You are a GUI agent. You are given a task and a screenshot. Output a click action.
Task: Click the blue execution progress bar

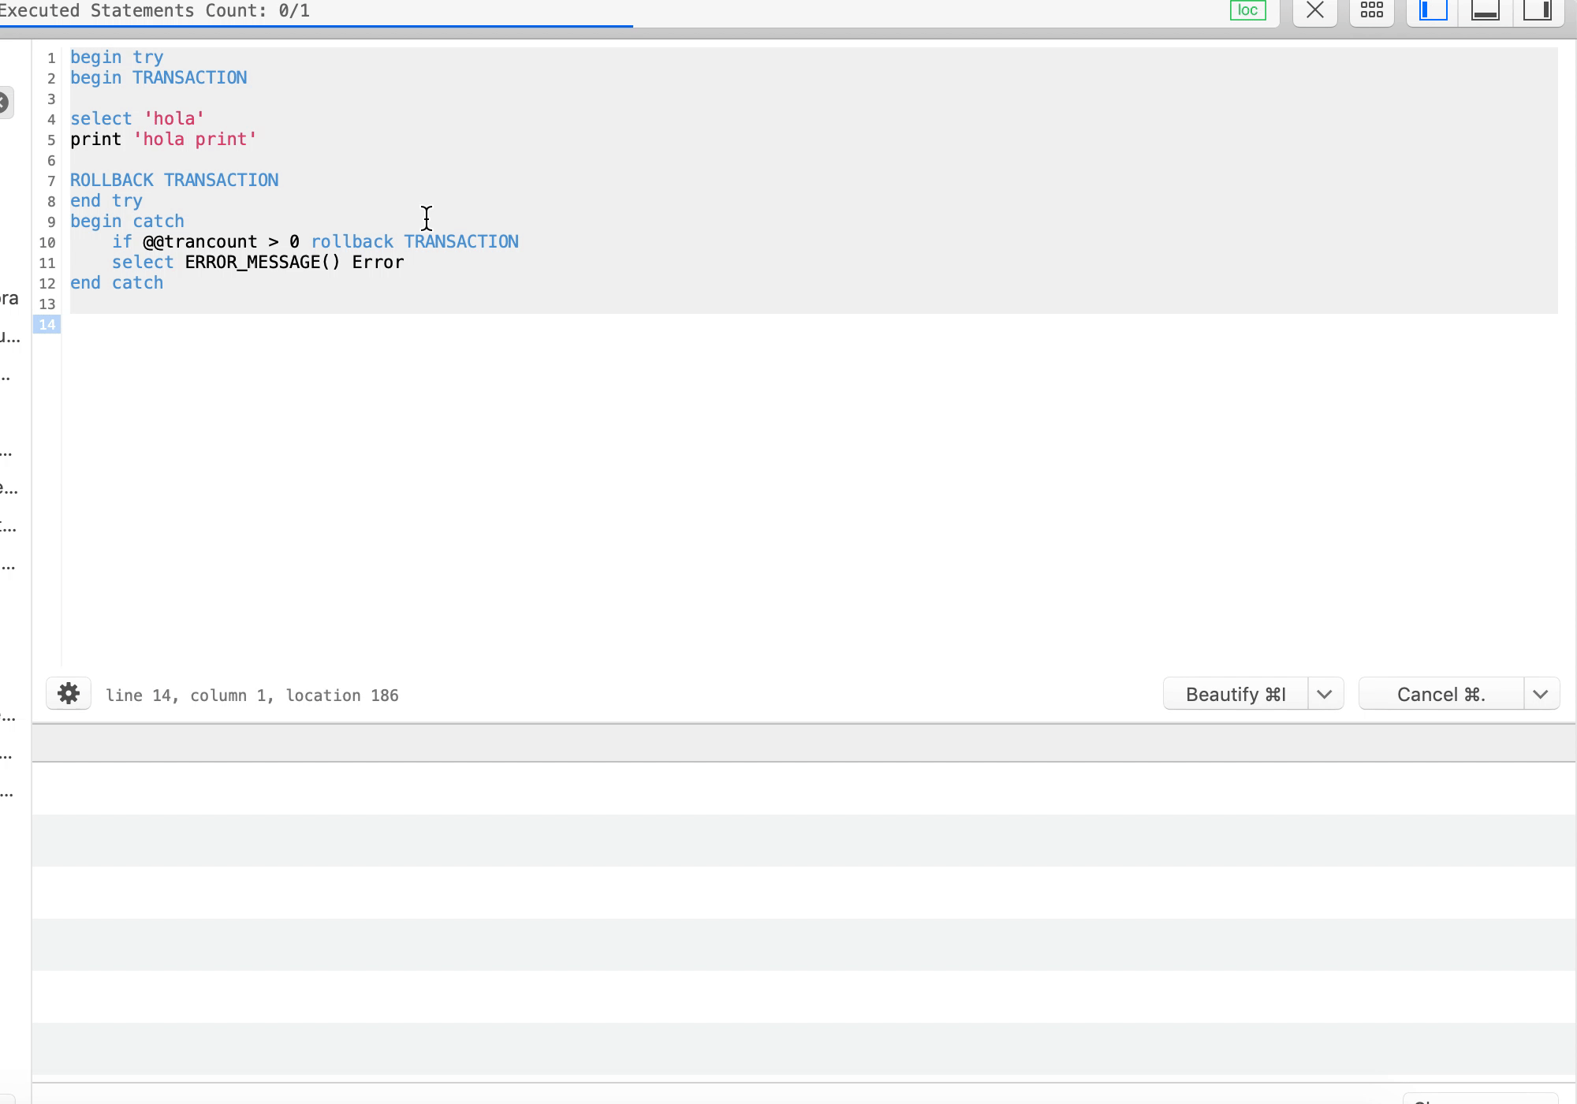pyautogui.click(x=315, y=26)
